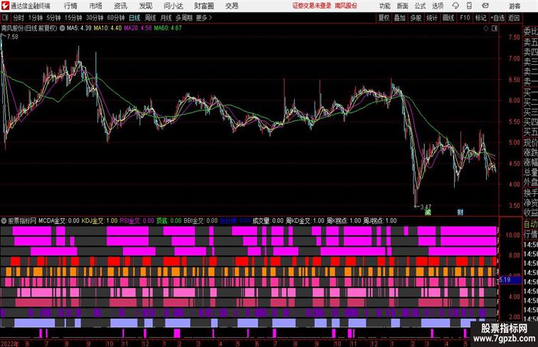Image resolution: width=538 pixels, height=347 pixels.
Task: Switch to 15分钟 period
Action: pos(73,18)
